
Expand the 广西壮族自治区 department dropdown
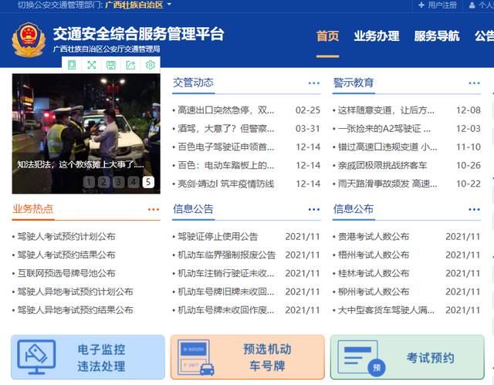pyautogui.click(x=138, y=5)
